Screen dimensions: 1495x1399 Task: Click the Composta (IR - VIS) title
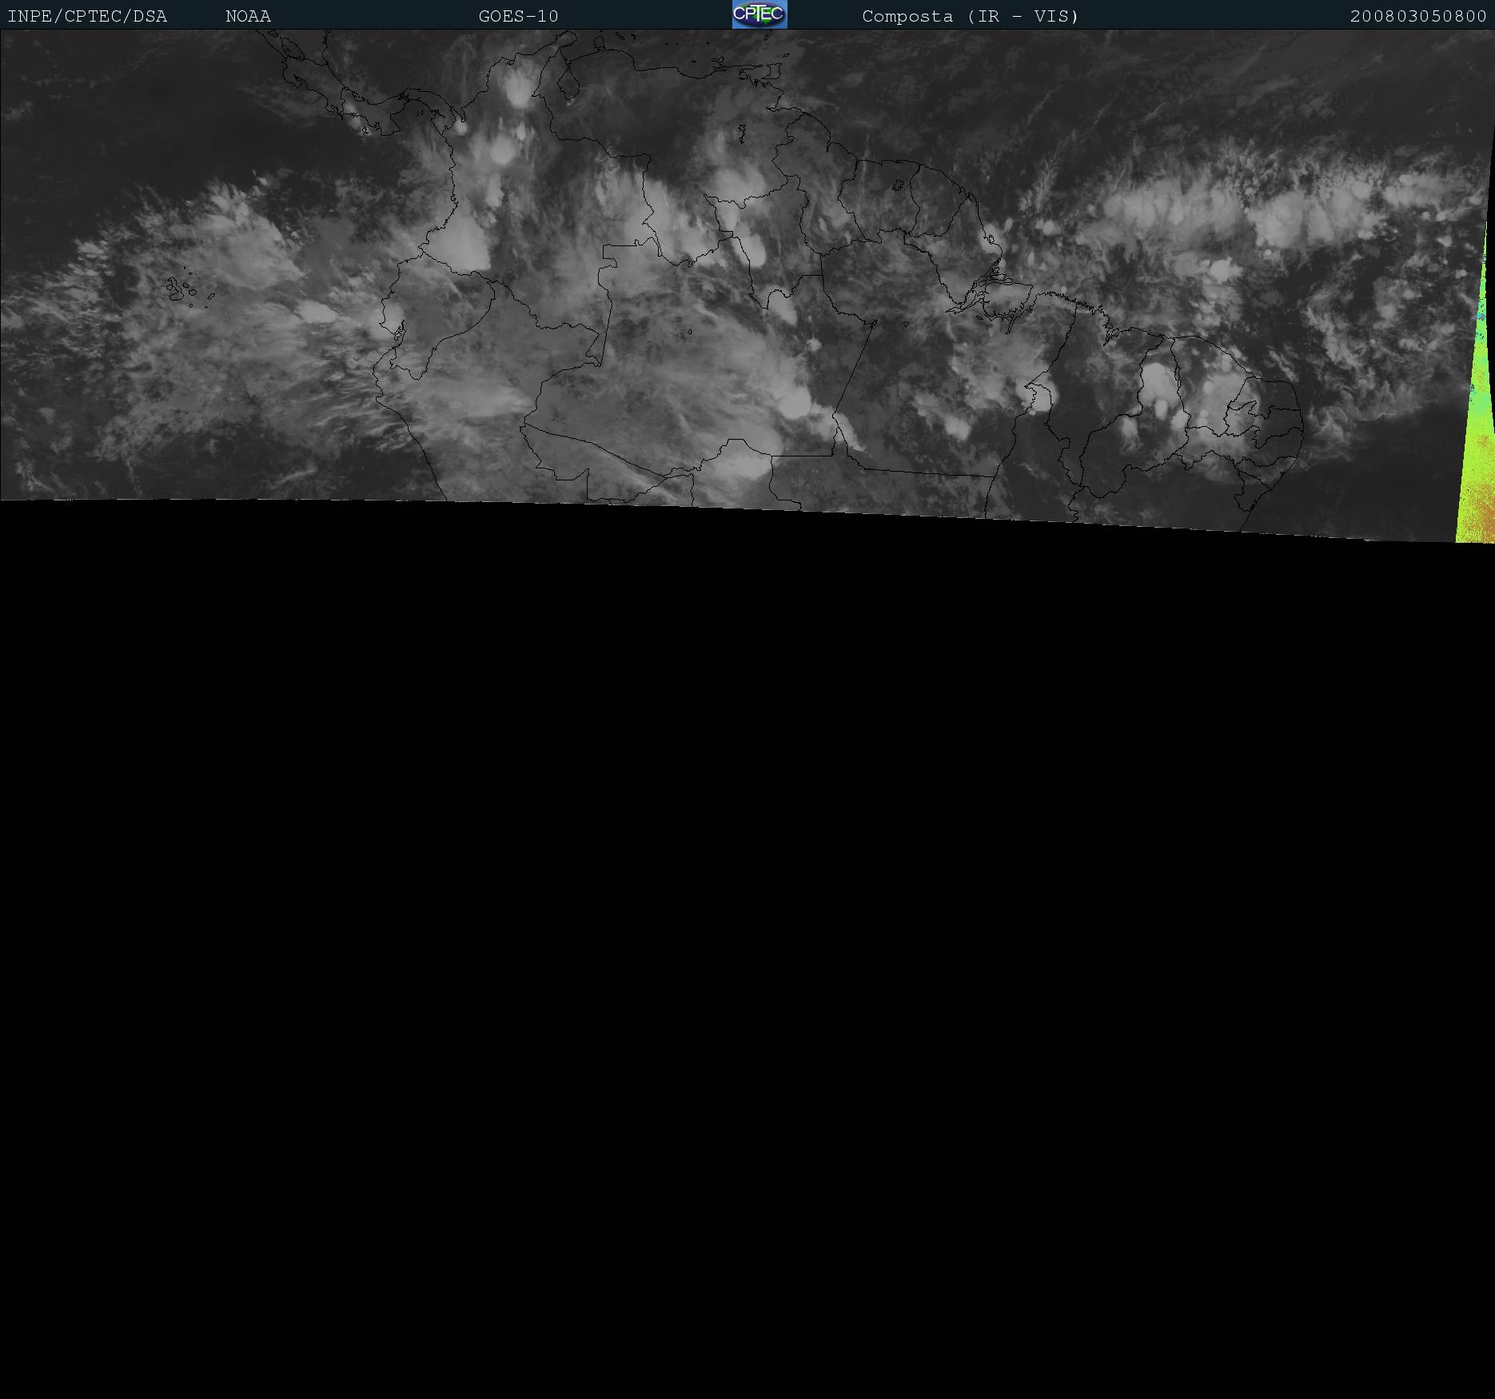971,17
